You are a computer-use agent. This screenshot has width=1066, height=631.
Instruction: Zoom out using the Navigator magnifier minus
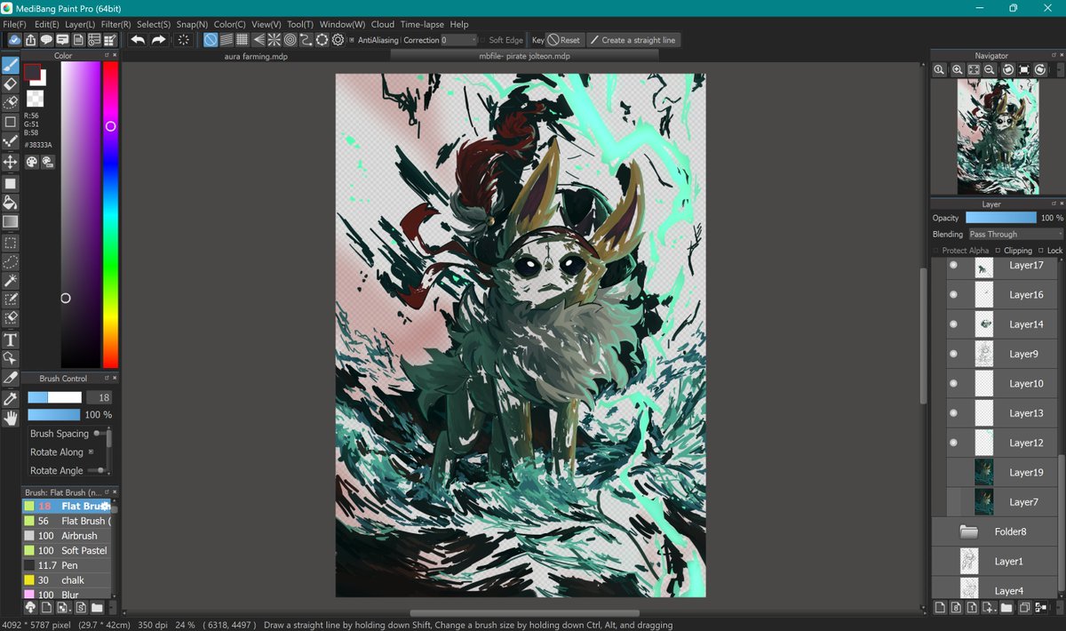click(x=990, y=69)
